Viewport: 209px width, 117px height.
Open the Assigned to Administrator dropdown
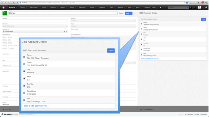pos(35,31)
